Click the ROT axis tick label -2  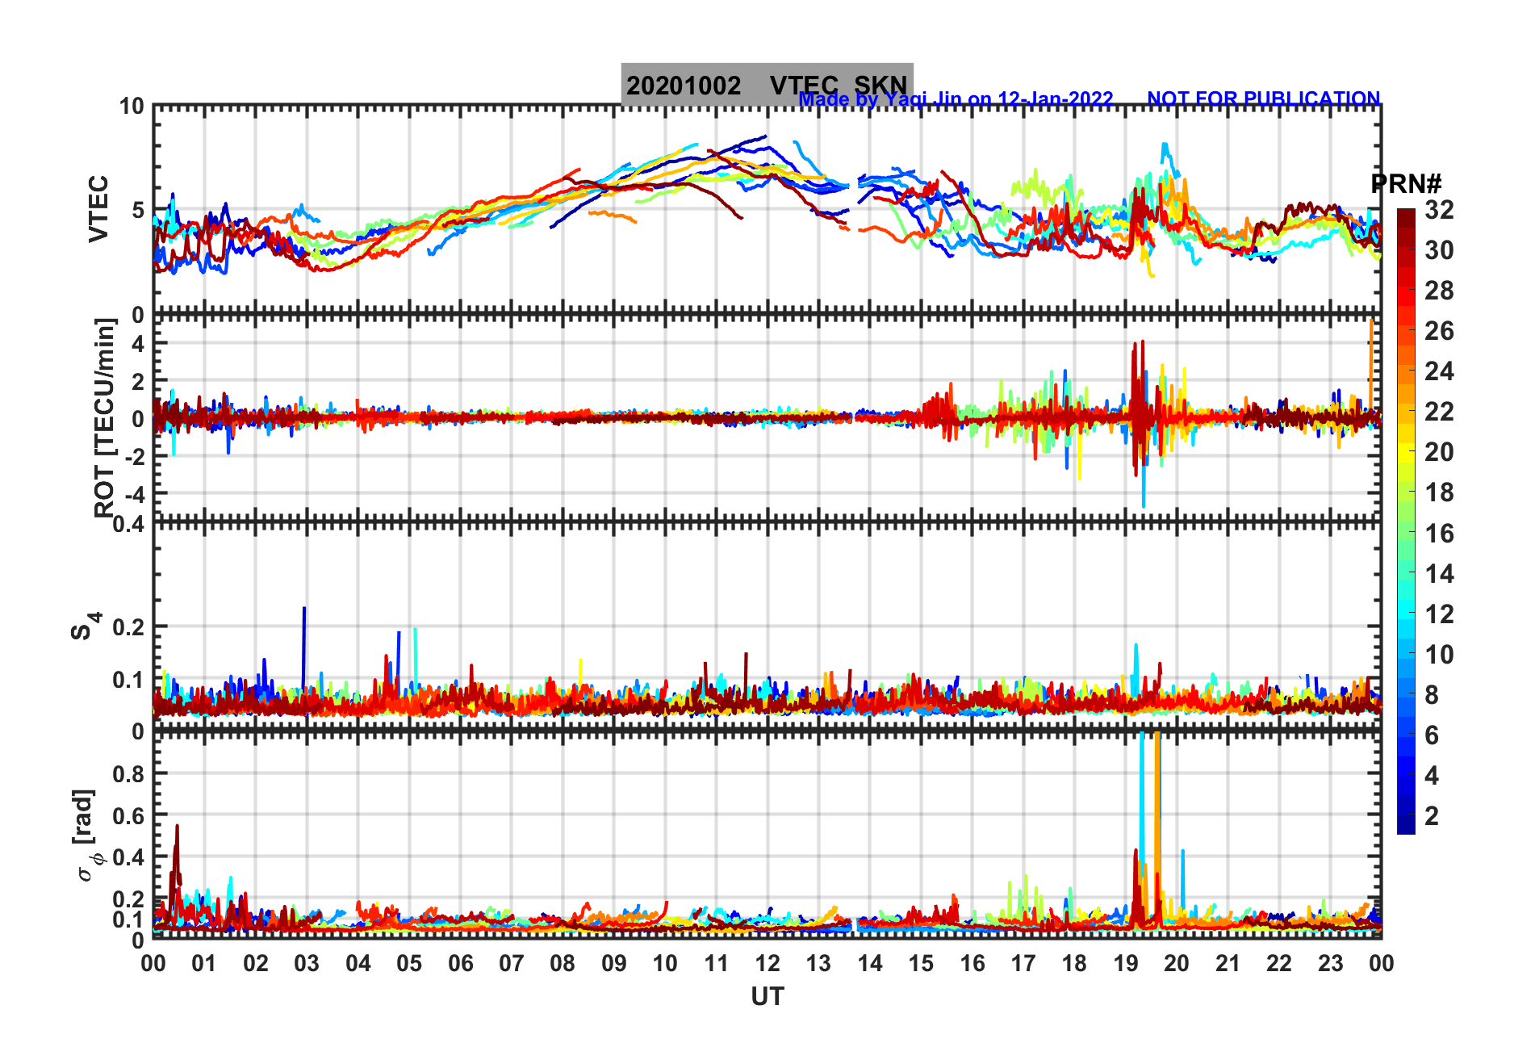(x=134, y=456)
